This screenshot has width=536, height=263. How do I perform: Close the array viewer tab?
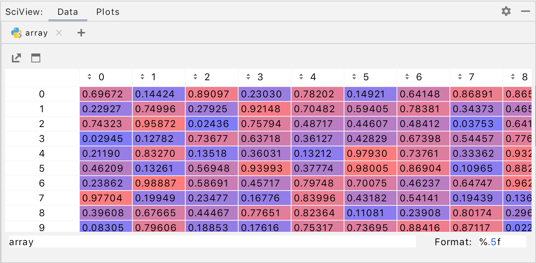[x=59, y=33]
